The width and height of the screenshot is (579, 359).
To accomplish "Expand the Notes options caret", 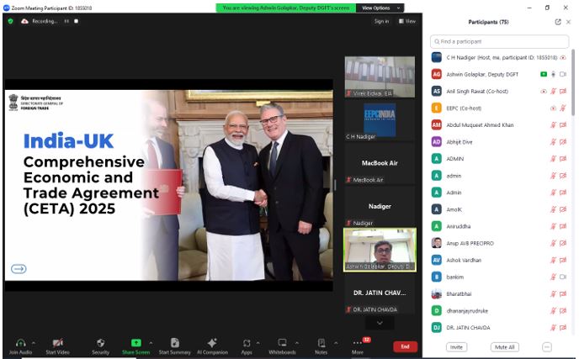I will [x=336, y=343].
